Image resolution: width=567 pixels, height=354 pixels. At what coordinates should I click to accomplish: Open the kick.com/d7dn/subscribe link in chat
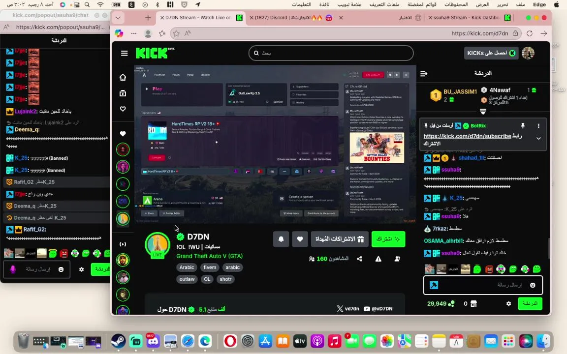coord(467,136)
